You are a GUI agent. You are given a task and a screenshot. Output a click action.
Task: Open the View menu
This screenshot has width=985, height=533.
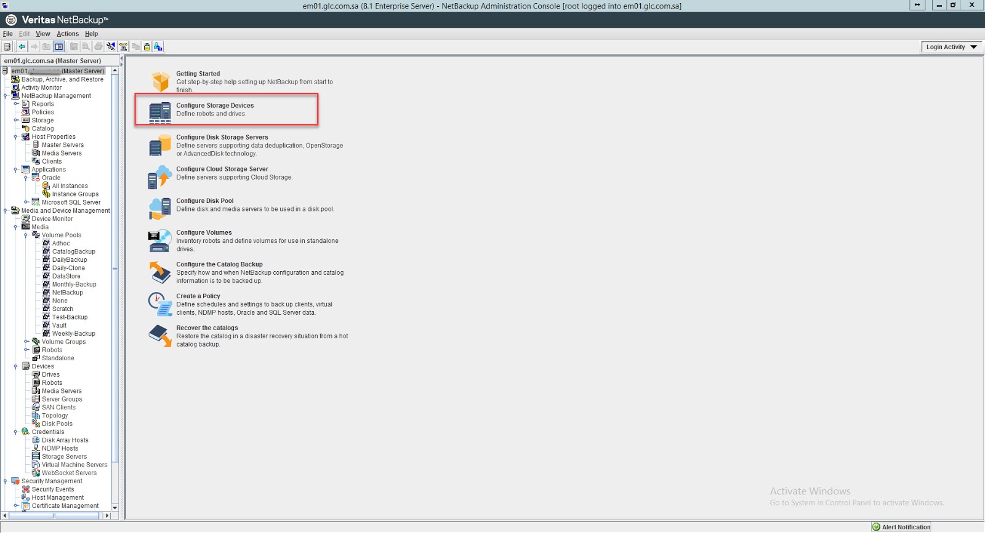point(43,34)
